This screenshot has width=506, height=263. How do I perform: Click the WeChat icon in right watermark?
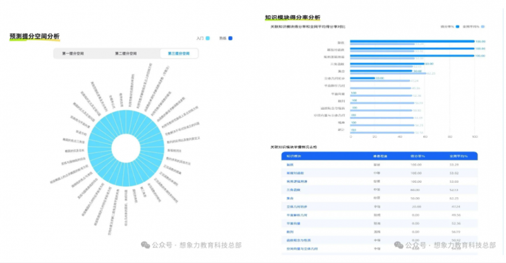(x=399, y=245)
